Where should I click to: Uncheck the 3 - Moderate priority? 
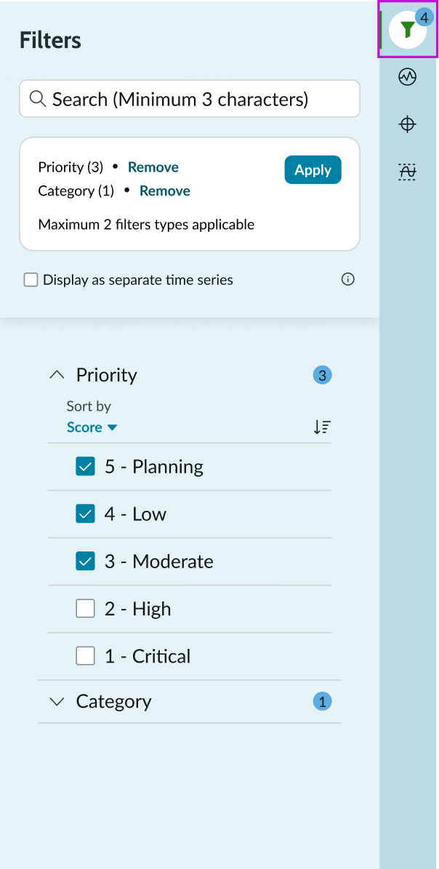pyautogui.click(x=85, y=561)
